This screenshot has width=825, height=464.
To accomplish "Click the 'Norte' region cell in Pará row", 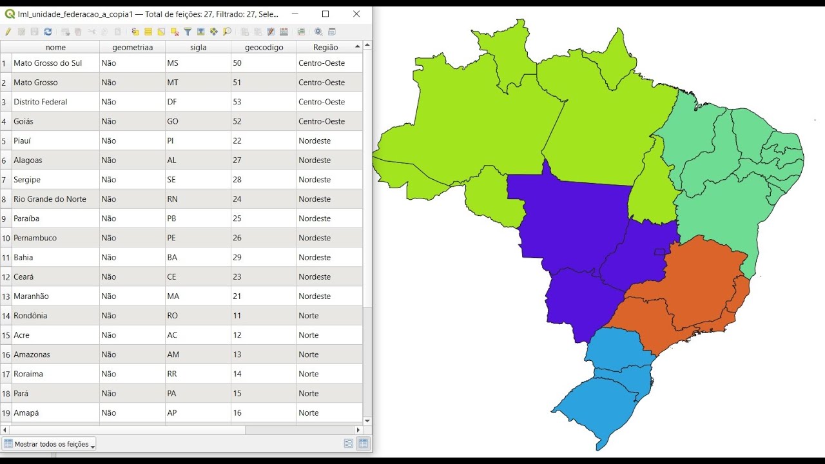I will click(x=329, y=393).
